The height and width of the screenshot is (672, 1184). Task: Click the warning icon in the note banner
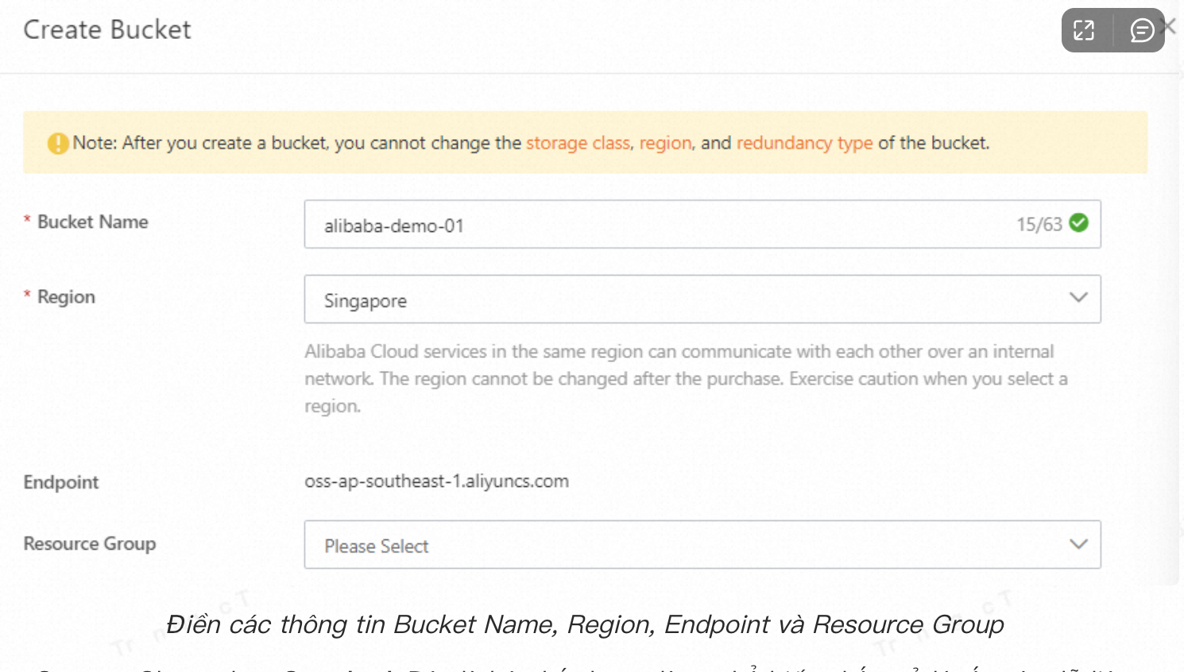(x=58, y=144)
